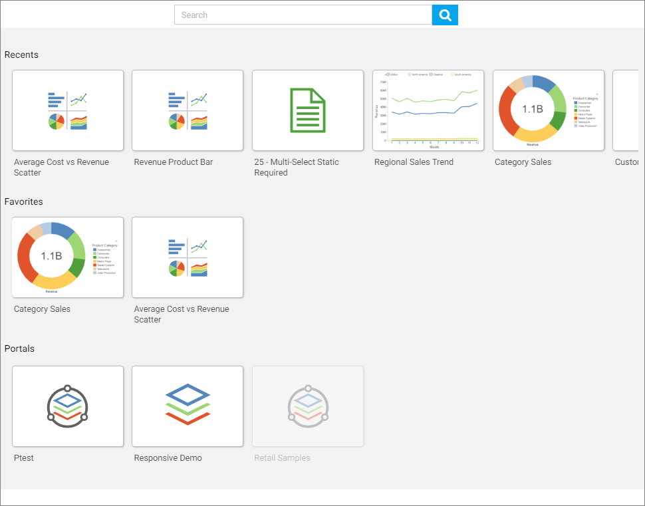Open the Category Sales donut thumbnail in Recents
The height and width of the screenshot is (506, 645).
(x=549, y=110)
